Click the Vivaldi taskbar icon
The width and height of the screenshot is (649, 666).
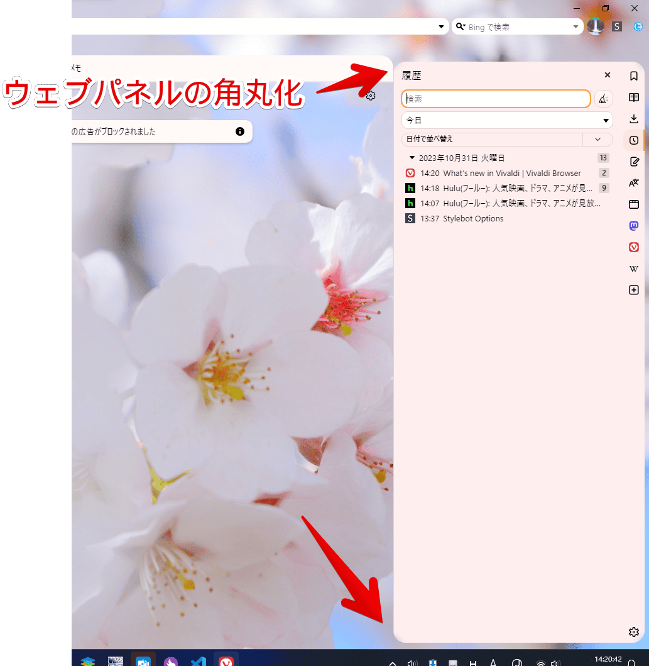(x=226, y=662)
